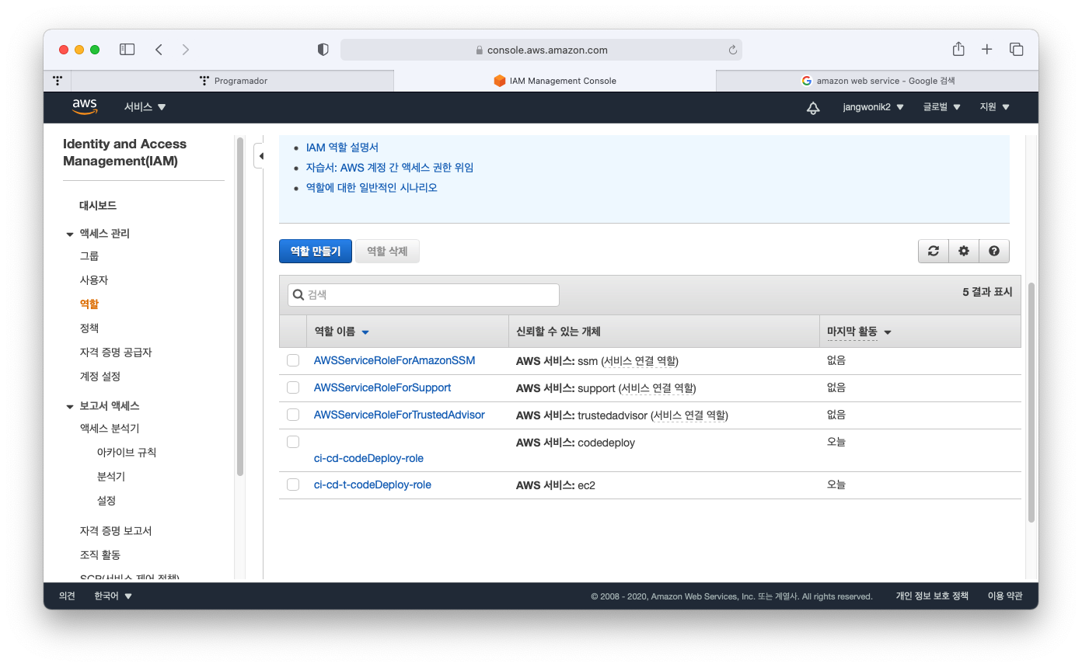
Task: Open 정책 in the sidebar
Action: point(89,328)
